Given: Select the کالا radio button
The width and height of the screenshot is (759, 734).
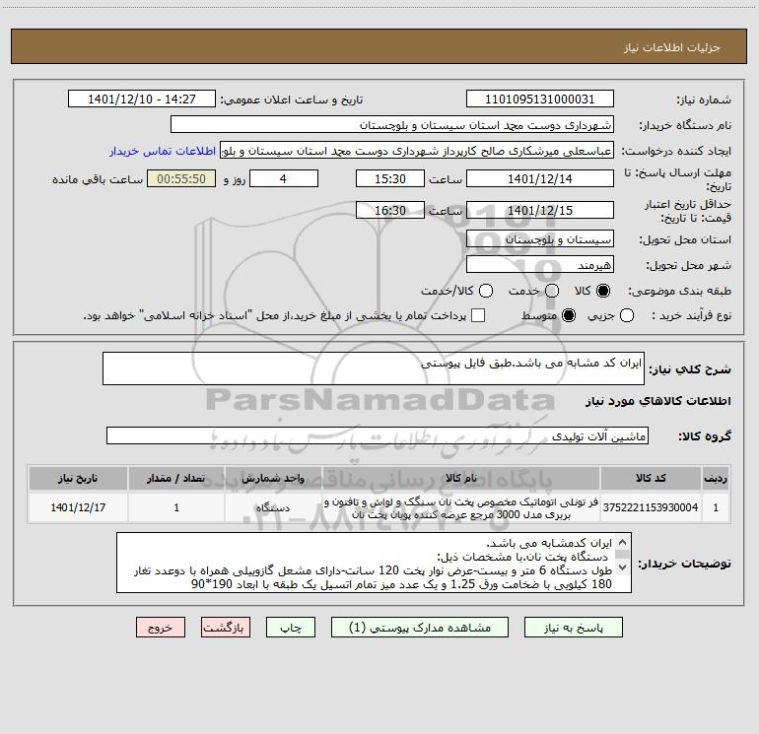Looking at the screenshot, I should 603,291.
